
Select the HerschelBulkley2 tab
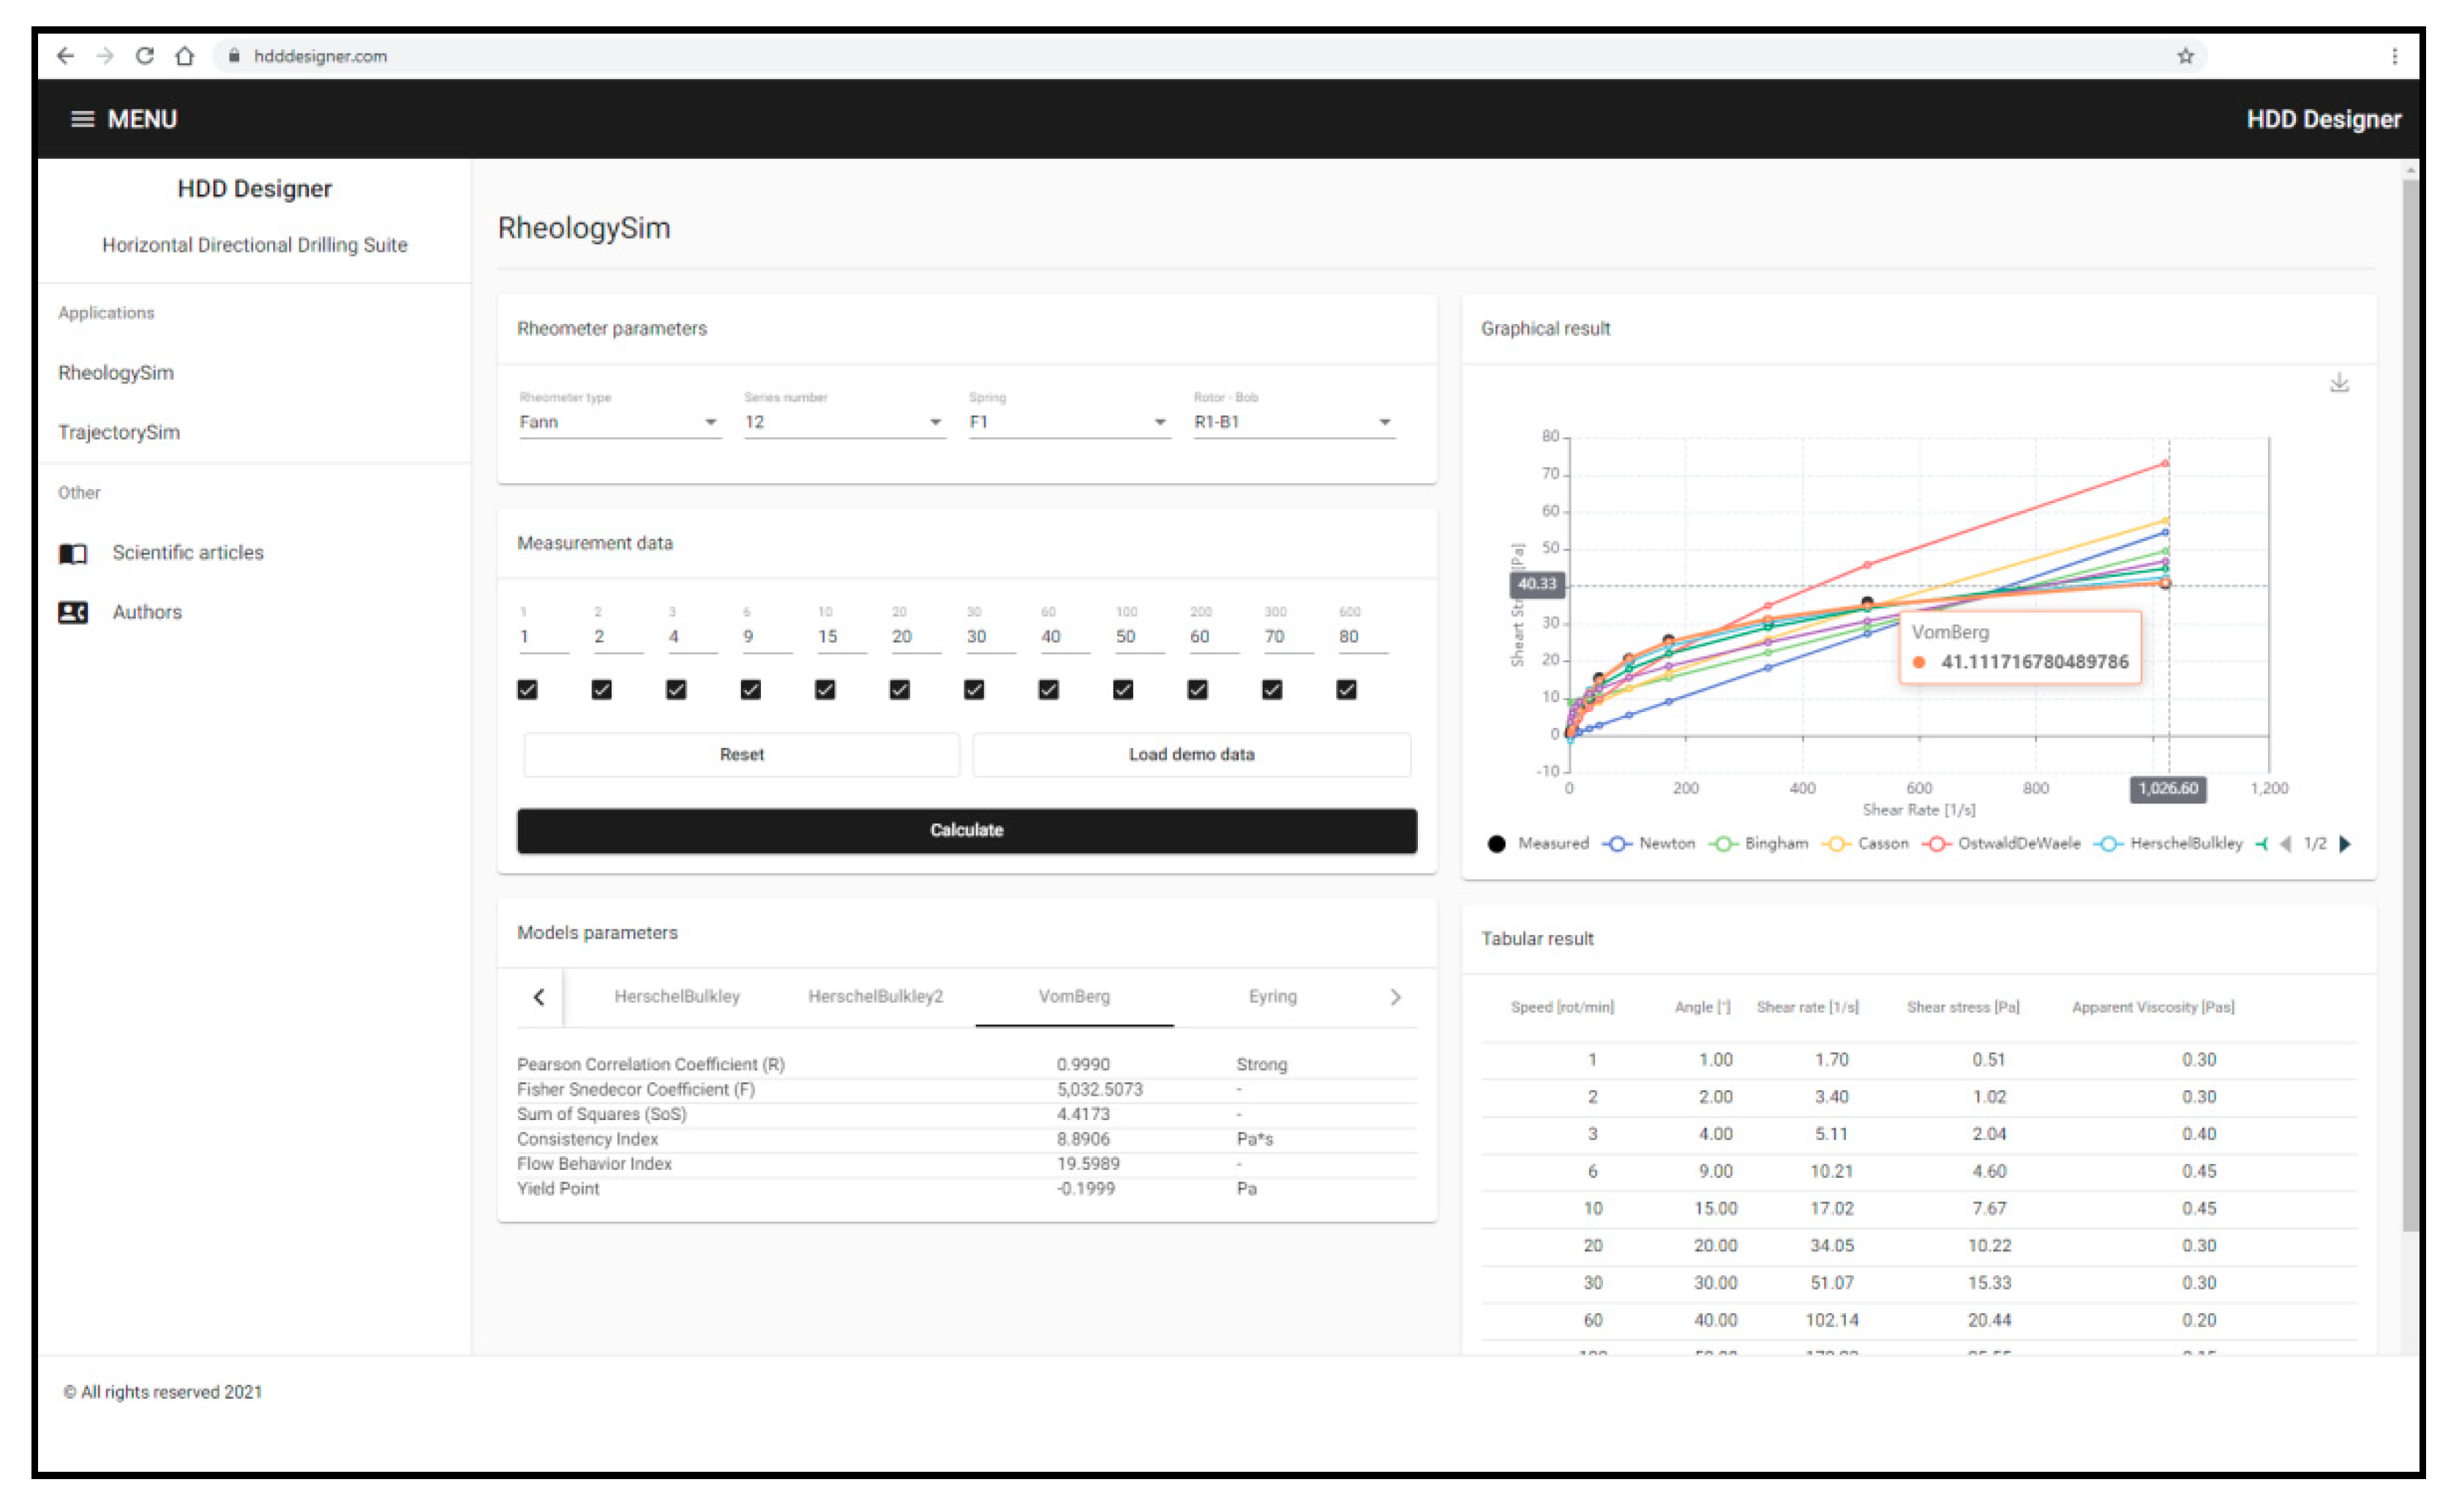click(875, 996)
